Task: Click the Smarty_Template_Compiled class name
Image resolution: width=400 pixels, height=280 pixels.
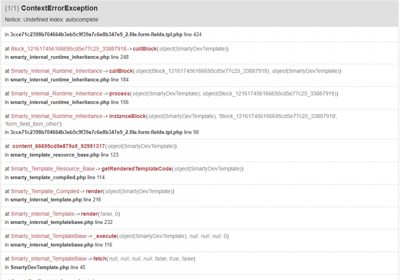Action: [45, 191]
